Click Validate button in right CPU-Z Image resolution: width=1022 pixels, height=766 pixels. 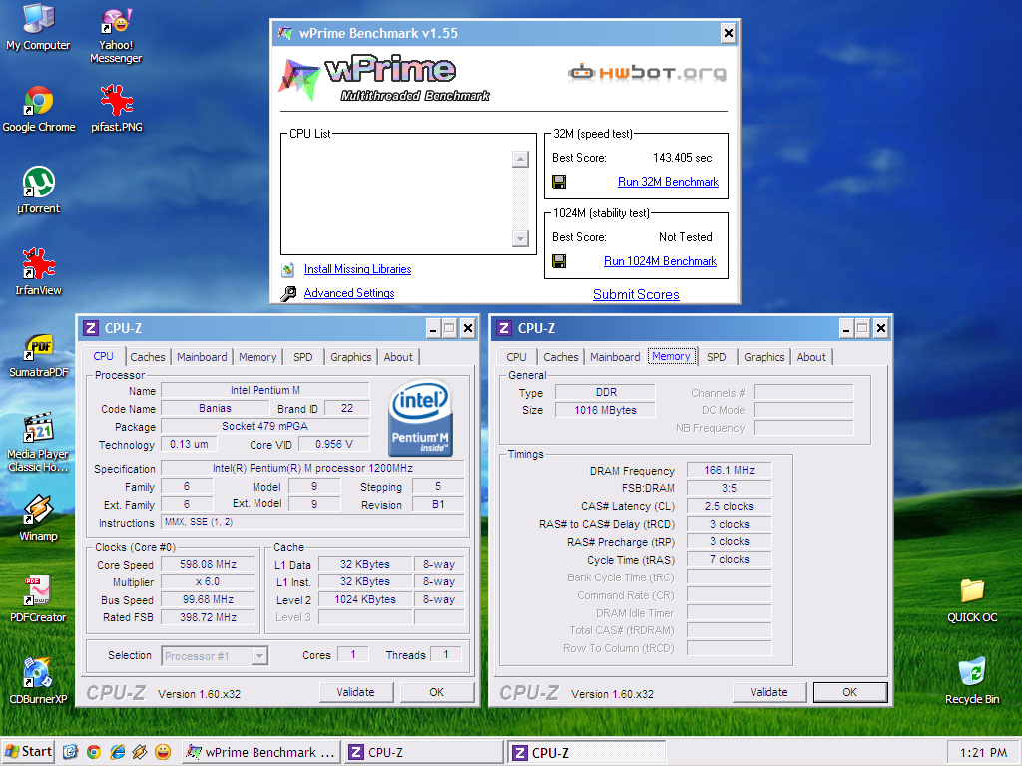pos(769,692)
